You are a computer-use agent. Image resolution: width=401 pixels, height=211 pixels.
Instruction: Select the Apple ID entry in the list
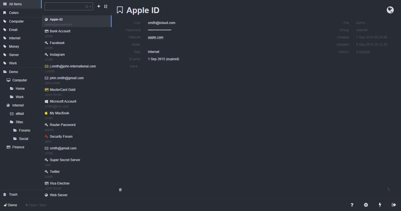pyautogui.click(x=77, y=21)
